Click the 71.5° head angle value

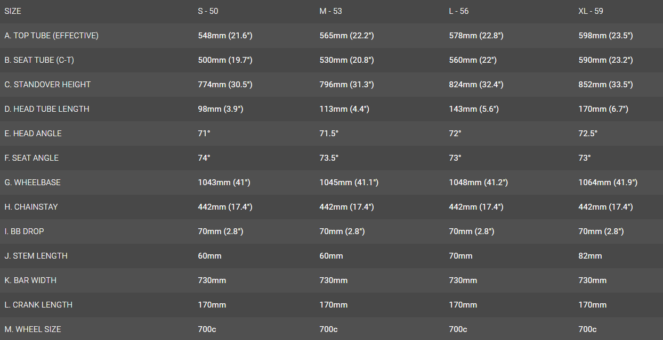point(329,134)
